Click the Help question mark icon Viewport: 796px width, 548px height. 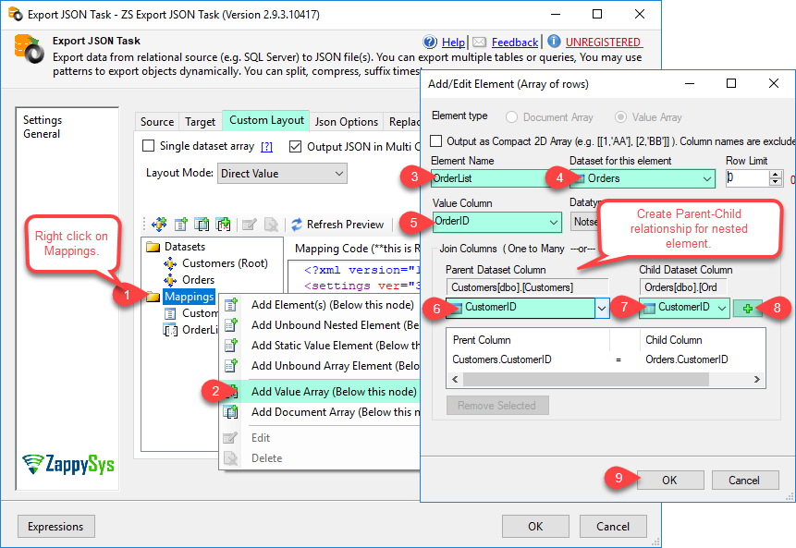pos(430,42)
